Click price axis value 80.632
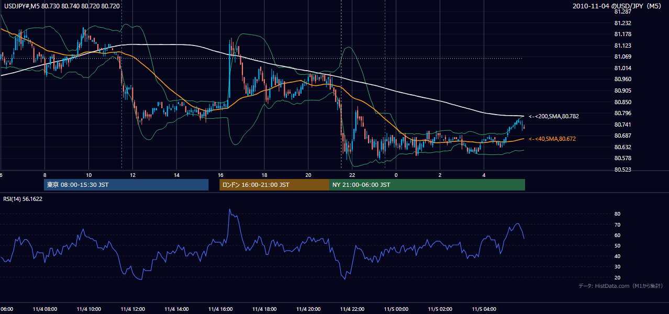 pyautogui.click(x=622, y=147)
